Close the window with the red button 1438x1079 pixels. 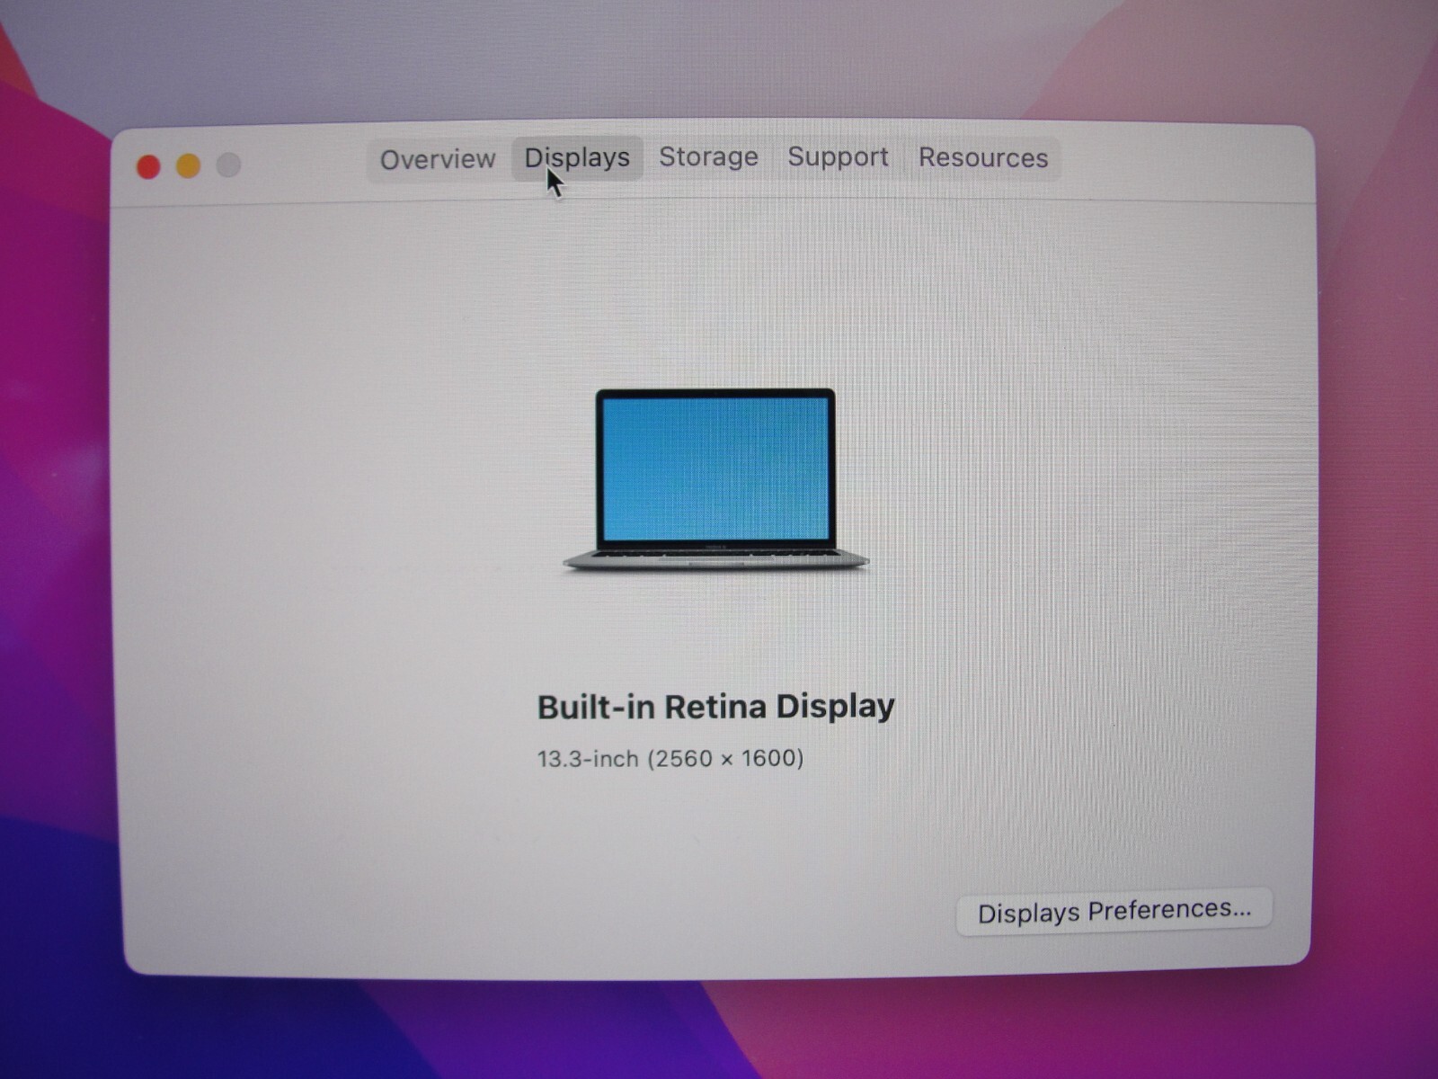[x=148, y=167]
